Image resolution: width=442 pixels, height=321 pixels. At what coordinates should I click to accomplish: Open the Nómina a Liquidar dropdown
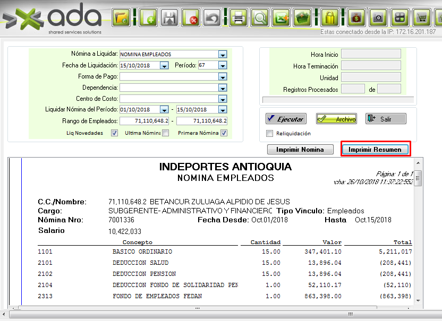pyautogui.click(x=223, y=54)
